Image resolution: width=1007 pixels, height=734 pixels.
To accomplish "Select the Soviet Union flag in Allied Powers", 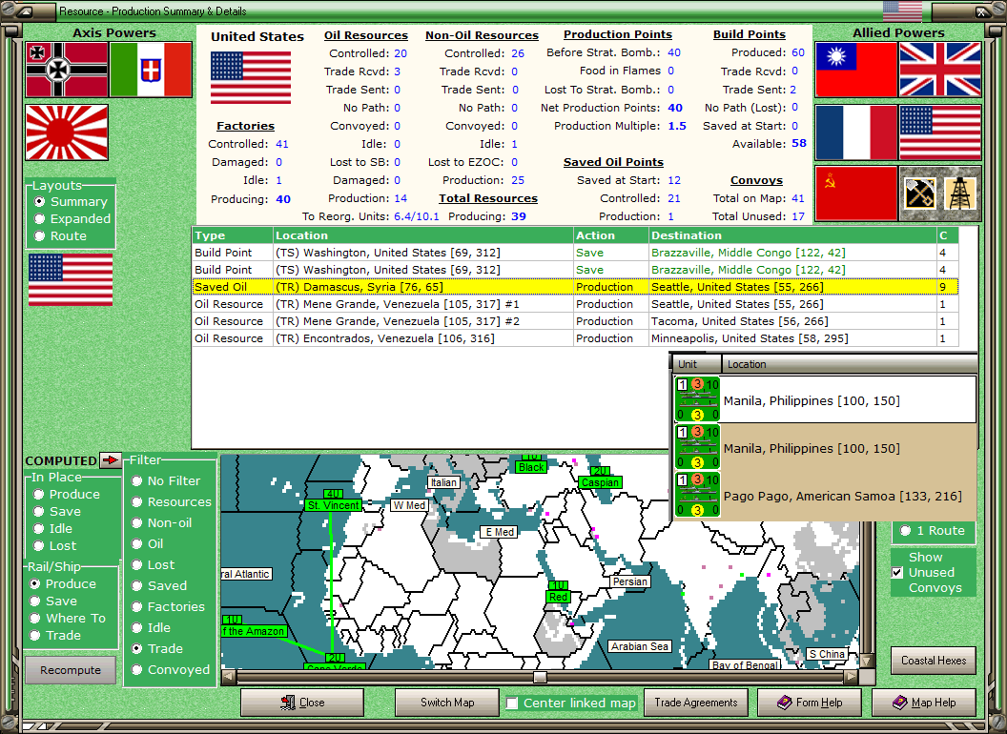I will pyautogui.click(x=856, y=194).
